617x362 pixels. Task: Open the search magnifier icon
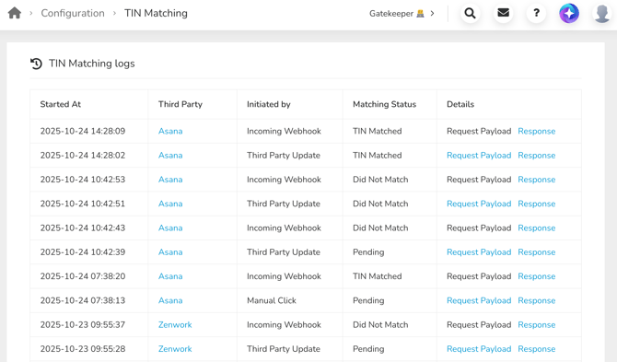[470, 13]
